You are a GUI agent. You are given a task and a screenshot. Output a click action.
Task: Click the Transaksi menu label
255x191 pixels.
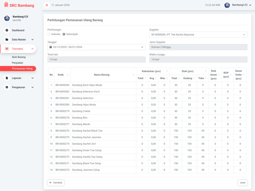(x=17, y=49)
